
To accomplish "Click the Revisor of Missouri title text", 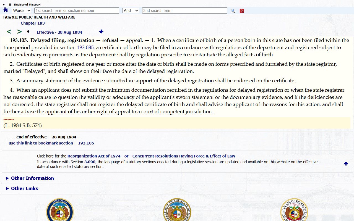I will [x=27, y=4].
